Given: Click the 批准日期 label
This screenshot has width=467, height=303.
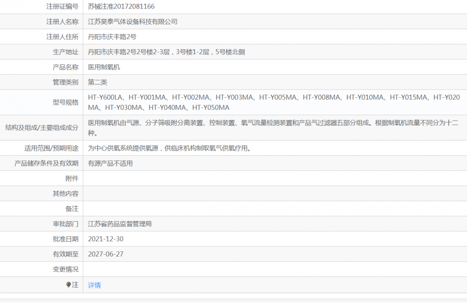Looking at the screenshot, I should [65, 239].
